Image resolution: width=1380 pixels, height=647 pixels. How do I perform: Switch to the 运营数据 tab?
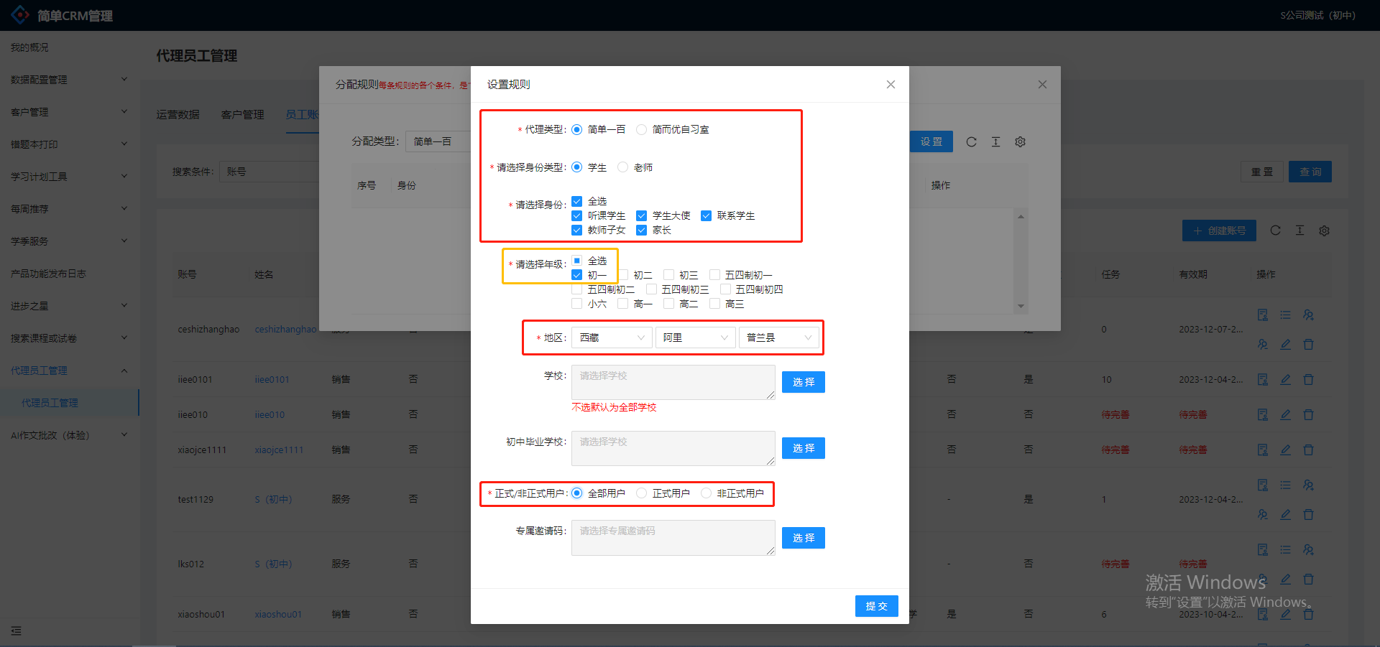click(178, 115)
